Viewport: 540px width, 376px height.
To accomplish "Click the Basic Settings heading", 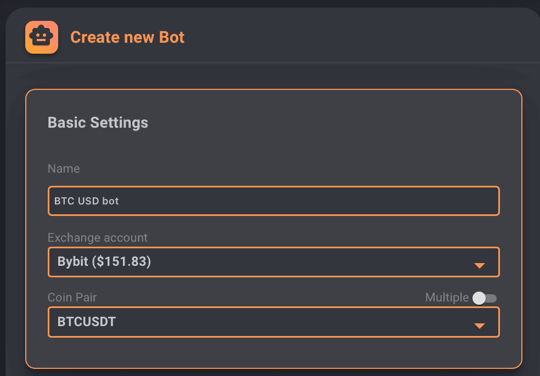I will [98, 122].
